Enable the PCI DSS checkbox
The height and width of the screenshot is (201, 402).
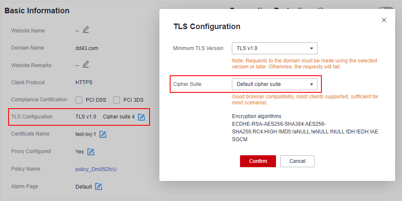[x=79, y=100]
